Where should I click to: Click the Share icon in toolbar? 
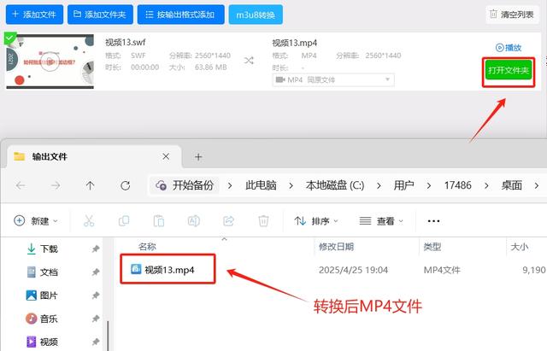[228, 221]
